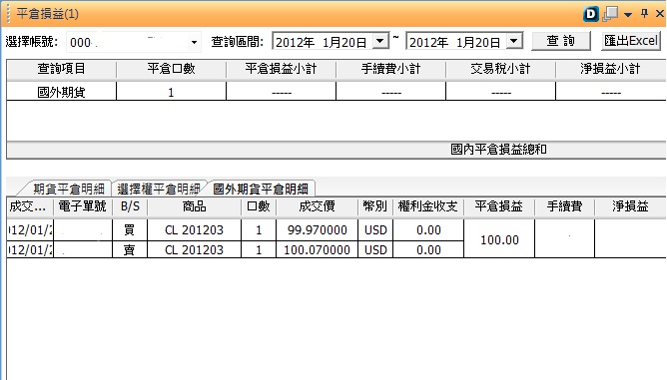Click the 匯出Excel button

coord(631,41)
